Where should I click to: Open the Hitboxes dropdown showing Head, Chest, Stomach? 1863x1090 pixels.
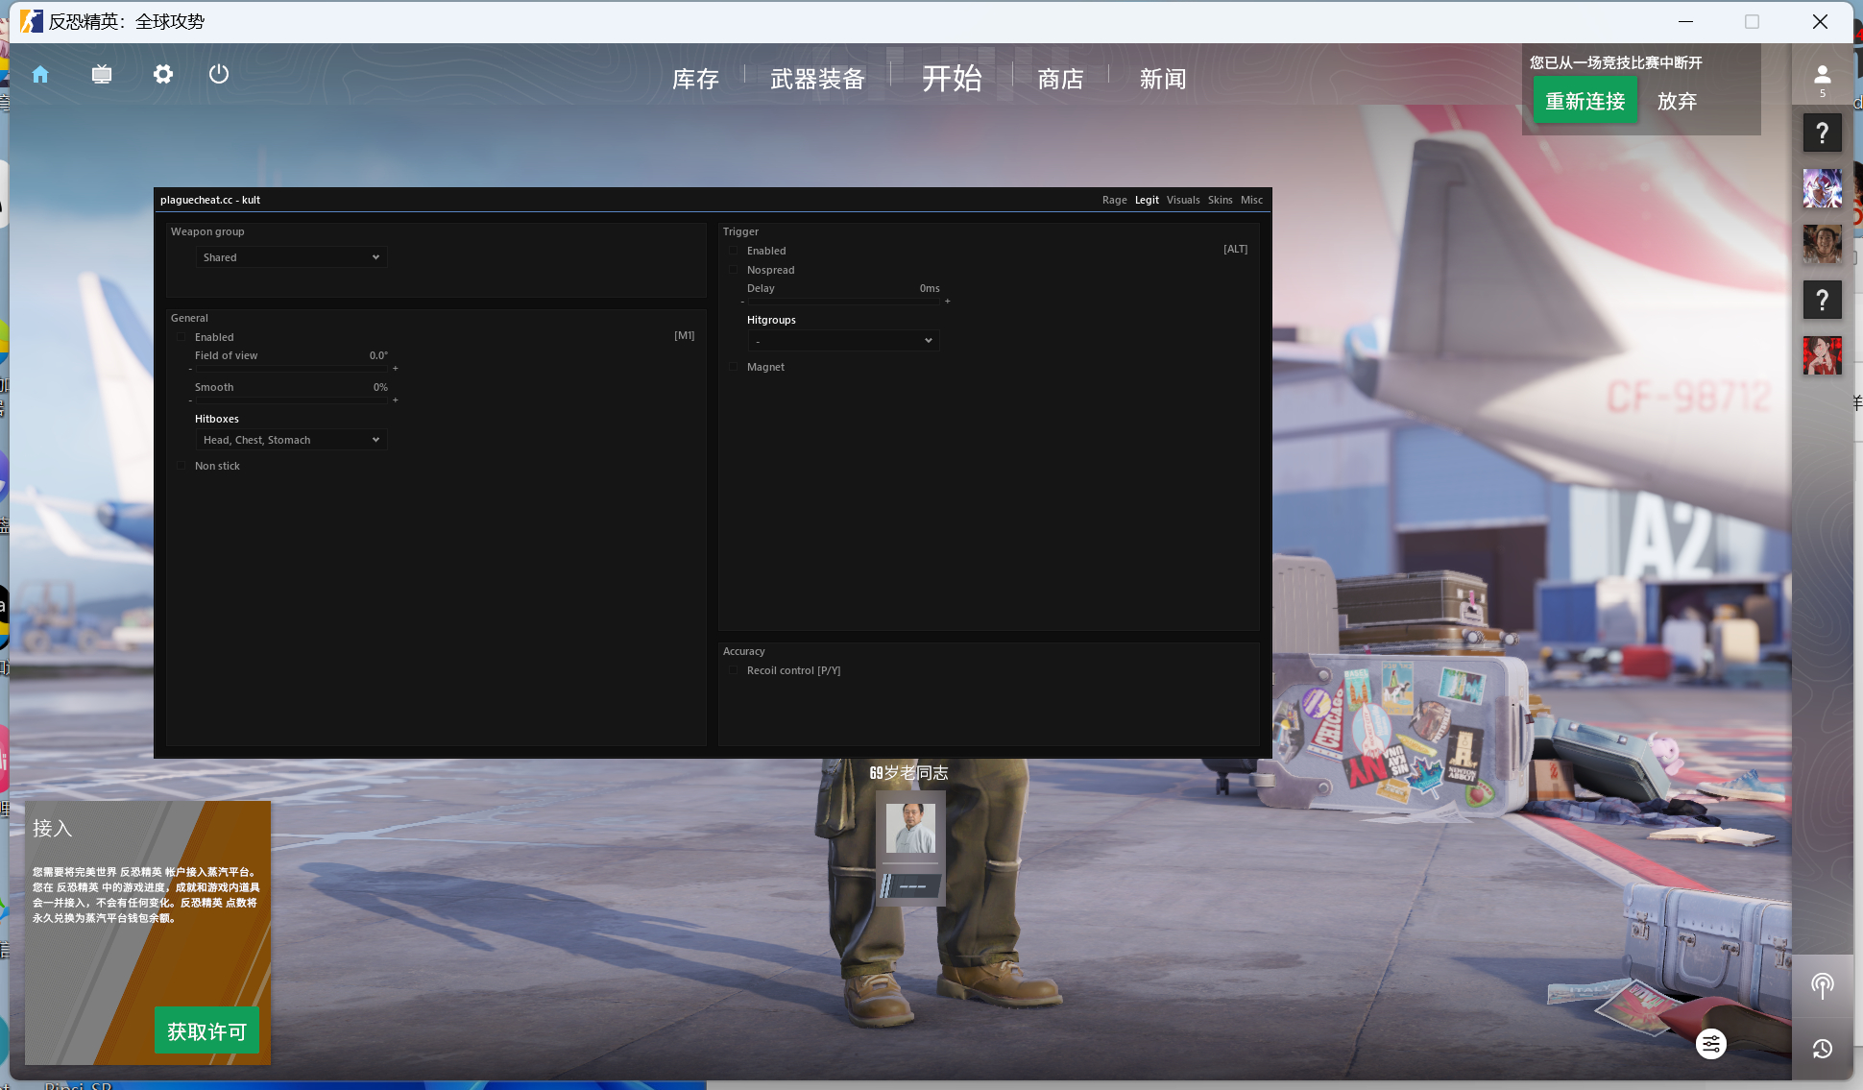click(291, 439)
